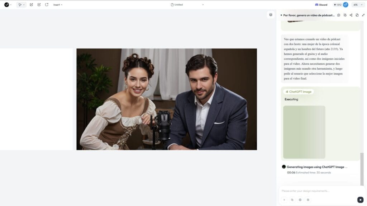
Task: Toggle the globe web search icon
Action: click(x=300, y=200)
